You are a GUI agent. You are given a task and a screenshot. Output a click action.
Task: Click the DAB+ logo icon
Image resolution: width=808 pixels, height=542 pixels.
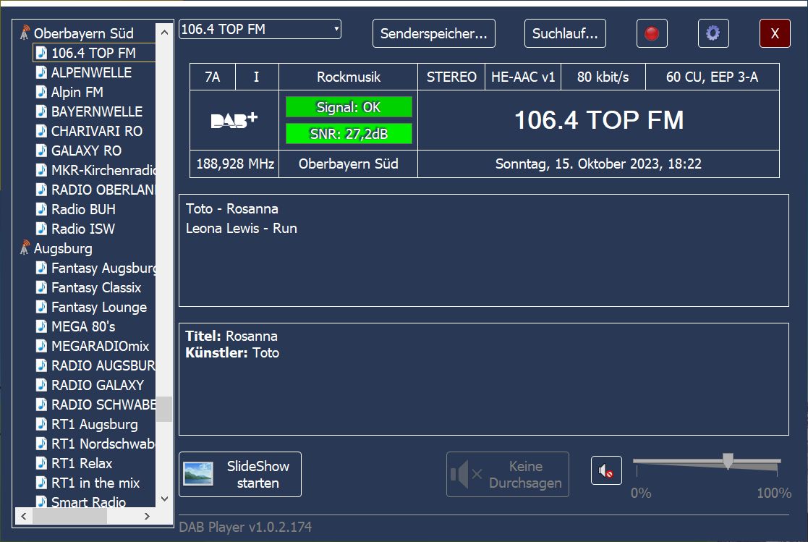pyautogui.click(x=234, y=120)
